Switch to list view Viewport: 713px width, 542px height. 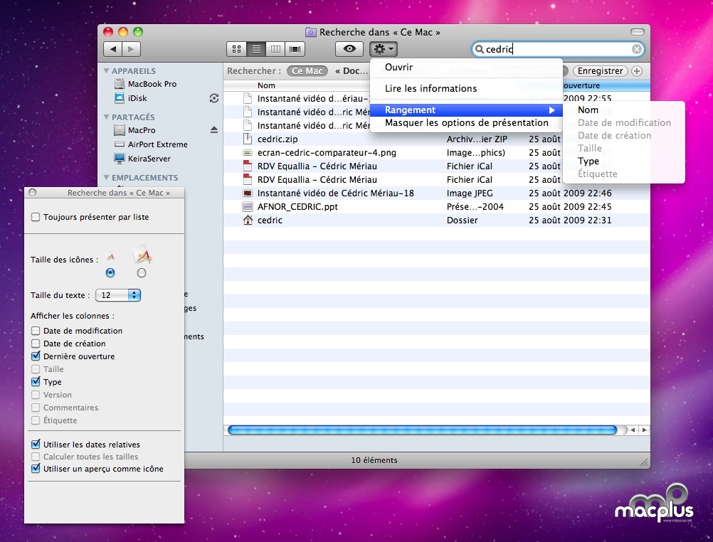click(x=256, y=49)
